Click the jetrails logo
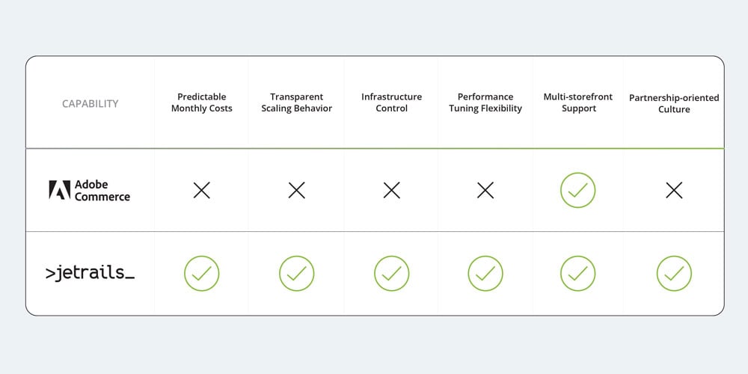This screenshot has height=374, width=748. tap(90, 274)
